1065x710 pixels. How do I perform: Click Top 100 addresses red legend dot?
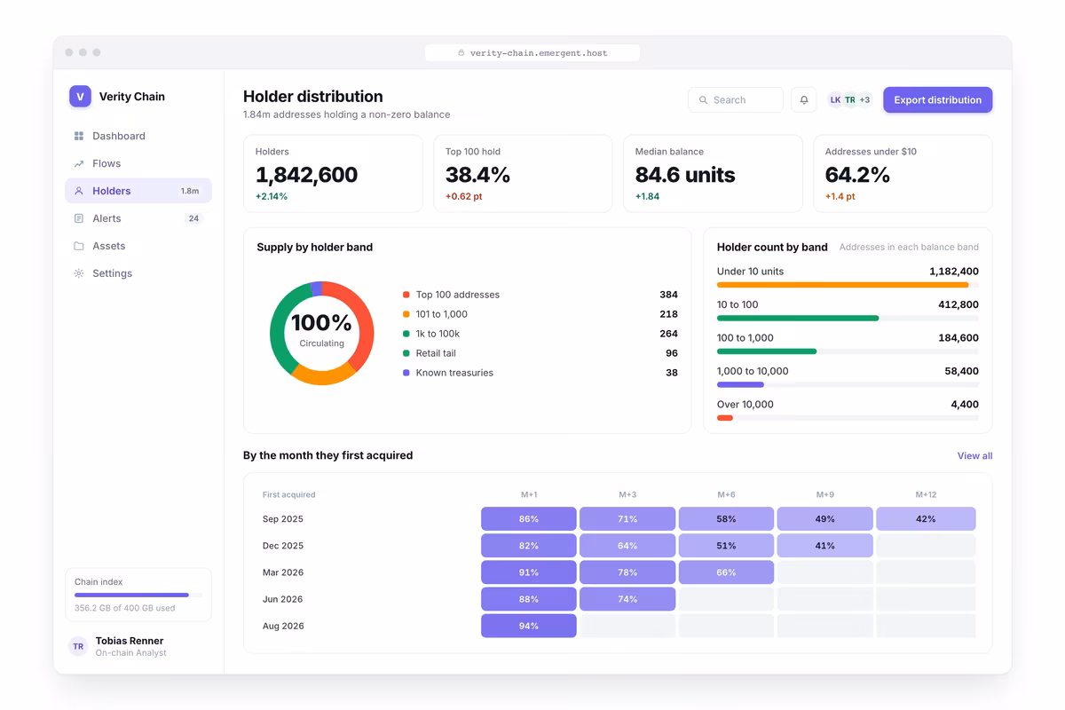pos(406,295)
